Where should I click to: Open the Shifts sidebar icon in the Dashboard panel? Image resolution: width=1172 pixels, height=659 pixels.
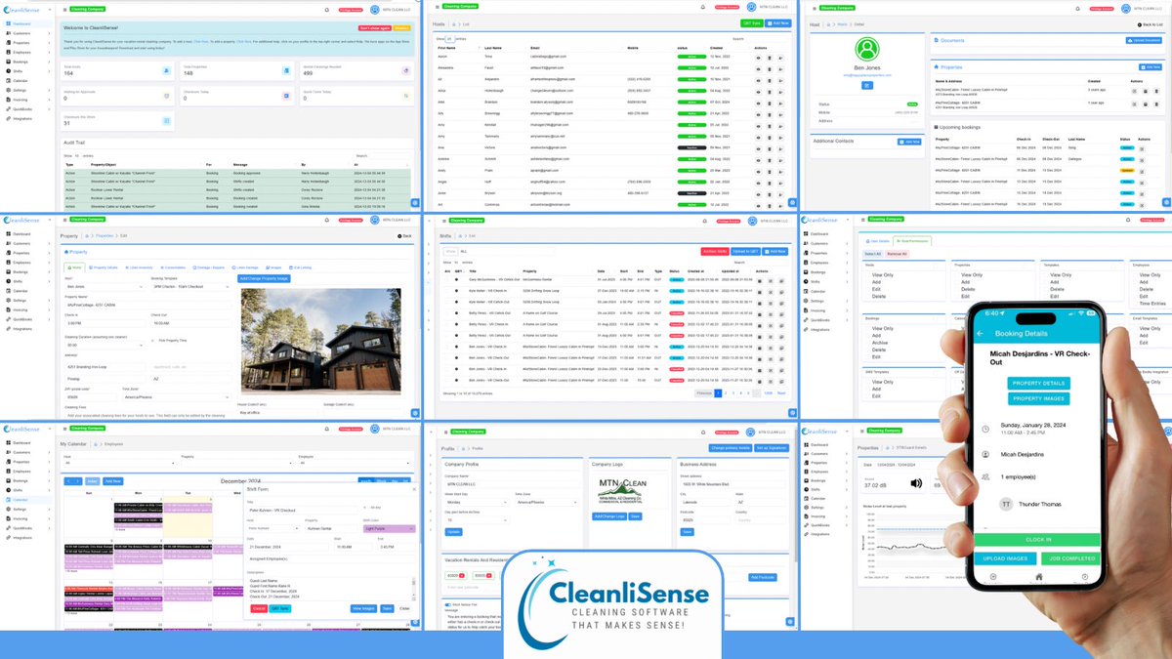pyautogui.click(x=9, y=71)
